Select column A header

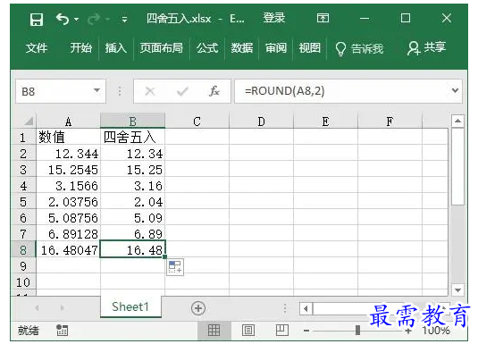(x=68, y=122)
